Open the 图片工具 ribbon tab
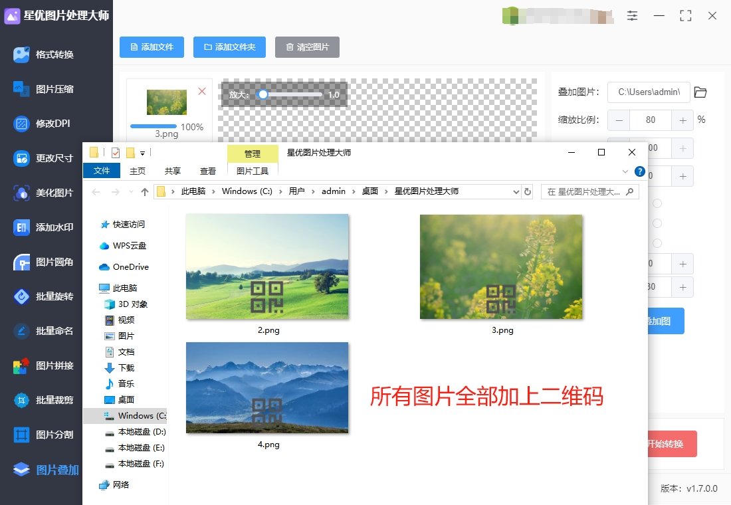Screen dimensions: 731x505 click(253, 171)
